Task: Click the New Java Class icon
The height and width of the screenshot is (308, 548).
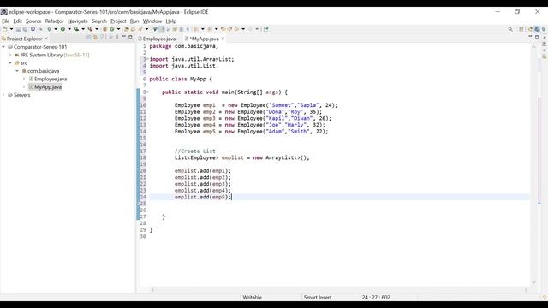Action: (112, 29)
